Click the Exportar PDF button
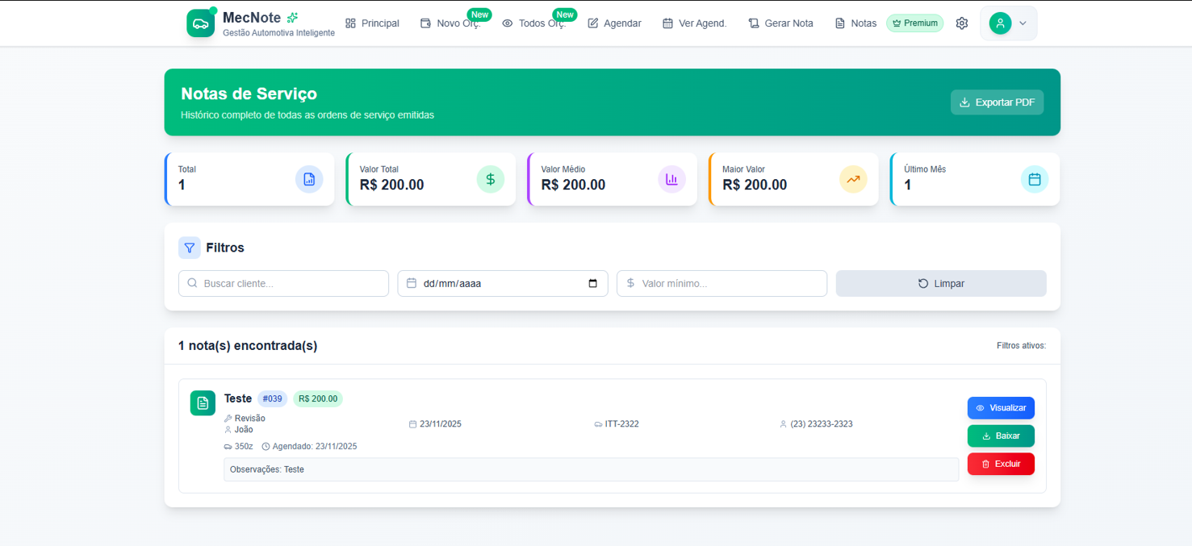This screenshot has height=546, width=1192. (x=997, y=102)
